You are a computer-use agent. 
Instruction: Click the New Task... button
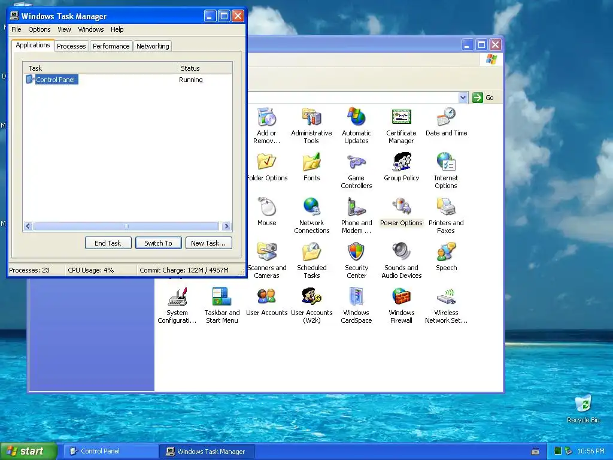(208, 243)
